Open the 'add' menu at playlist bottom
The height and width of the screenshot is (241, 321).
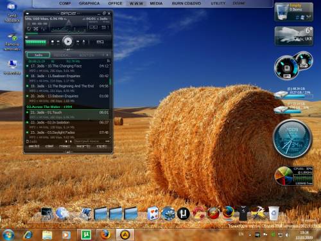34,146
